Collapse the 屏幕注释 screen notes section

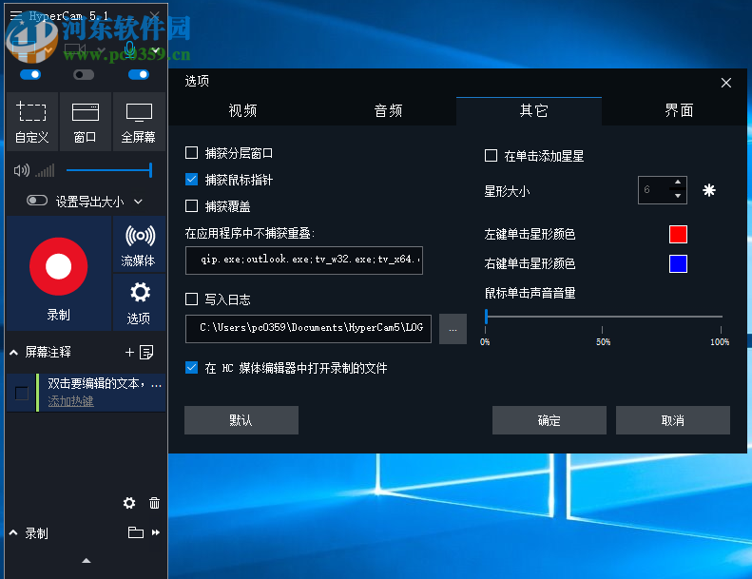coord(14,353)
